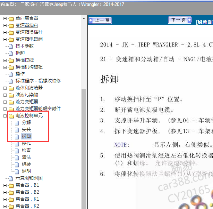Open the 技术参数 topic

[25, 46]
